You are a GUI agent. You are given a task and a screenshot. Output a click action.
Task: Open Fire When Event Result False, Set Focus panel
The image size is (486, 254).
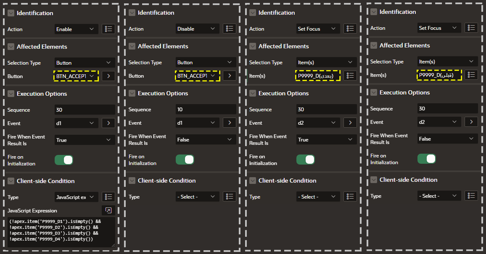click(448, 139)
